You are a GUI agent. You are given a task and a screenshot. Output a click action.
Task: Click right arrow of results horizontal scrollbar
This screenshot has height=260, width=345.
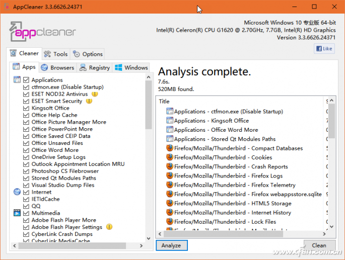[x=324, y=234]
